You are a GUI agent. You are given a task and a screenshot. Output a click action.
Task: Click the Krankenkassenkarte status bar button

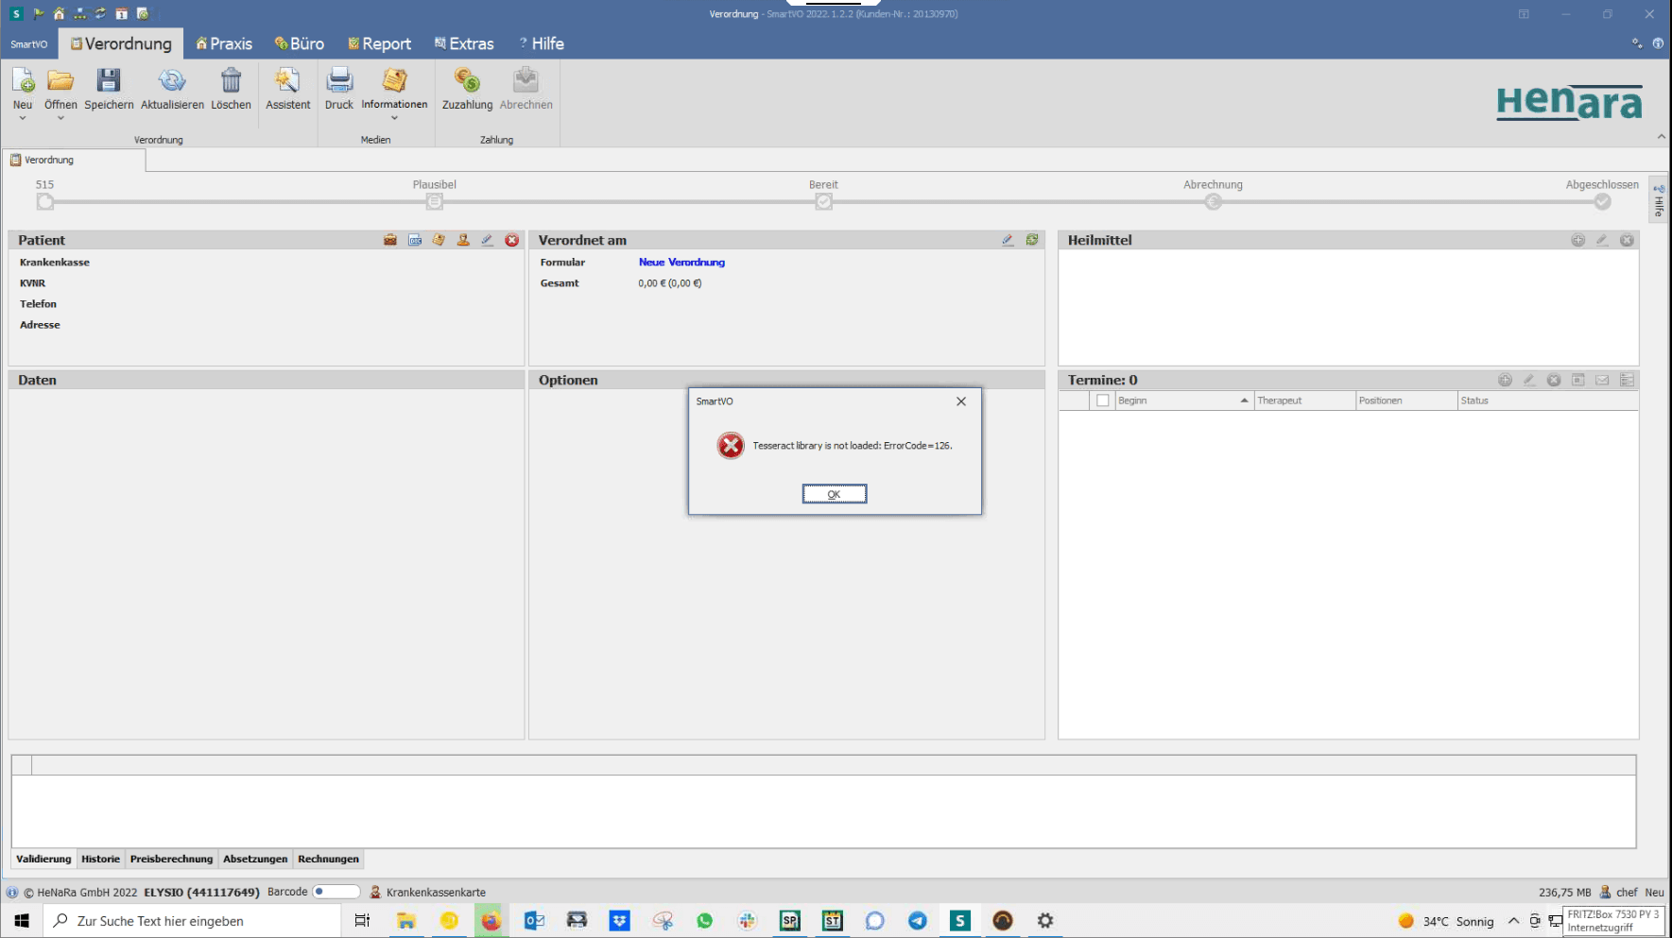[427, 892]
